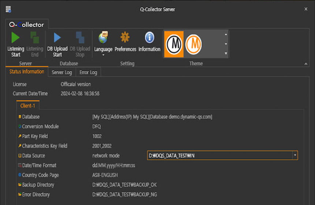Open Preferences gear icon
Viewport: 315px width, 205px height.
[125, 37]
